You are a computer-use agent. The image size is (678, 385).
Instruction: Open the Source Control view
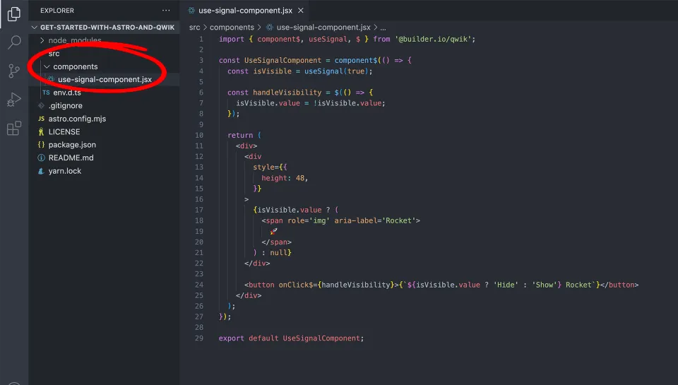[14, 71]
